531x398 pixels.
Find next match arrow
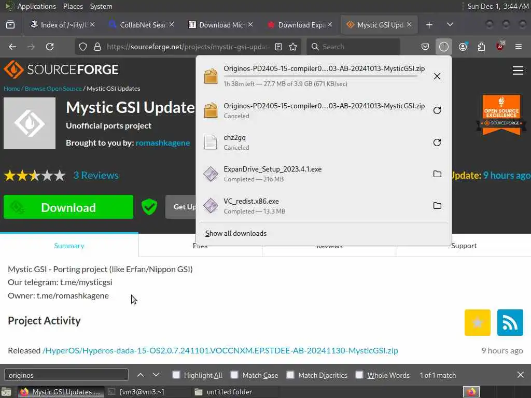(x=156, y=375)
